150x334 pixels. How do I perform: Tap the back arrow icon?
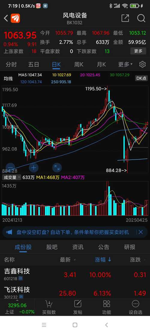tap(6, 18)
